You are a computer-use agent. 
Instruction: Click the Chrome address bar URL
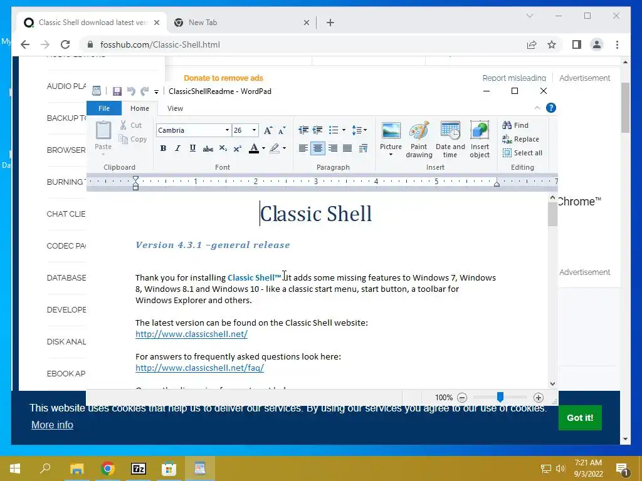pos(160,44)
